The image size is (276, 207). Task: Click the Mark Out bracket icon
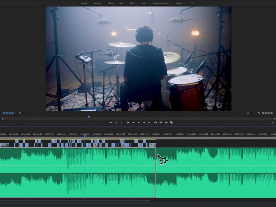pos(121,123)
